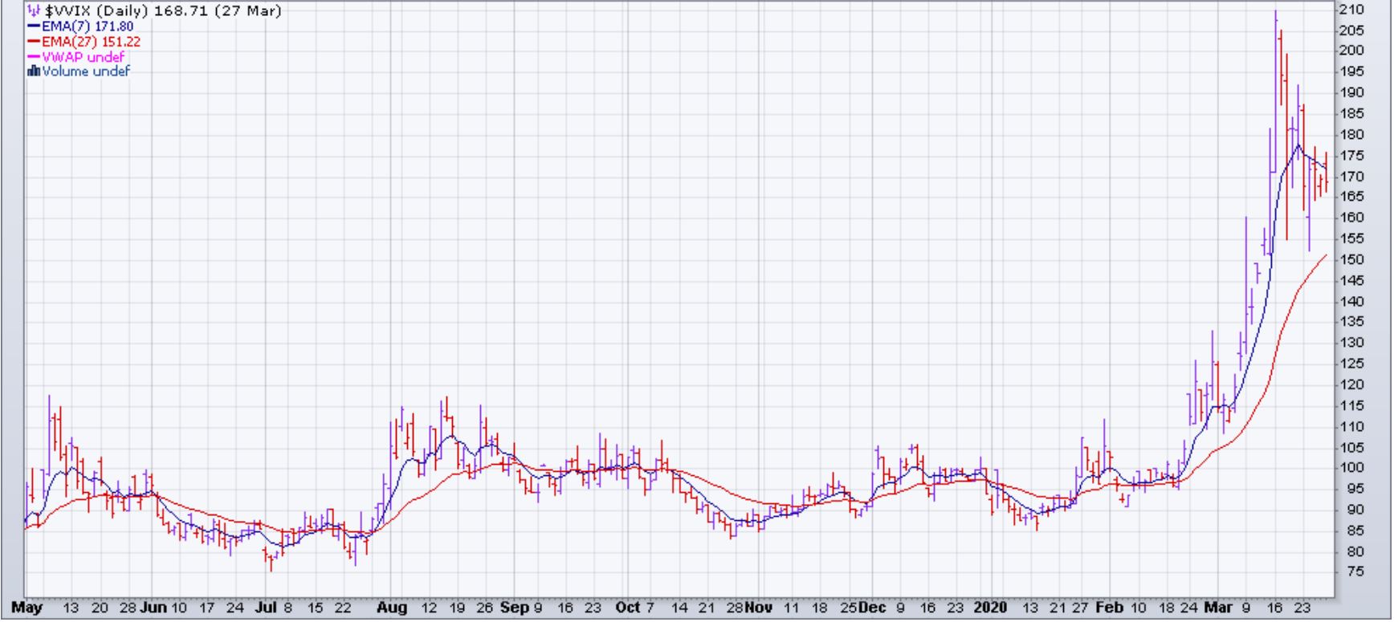
Task: Click the Oct label on the date axis
Action: (x=627, y=608)
